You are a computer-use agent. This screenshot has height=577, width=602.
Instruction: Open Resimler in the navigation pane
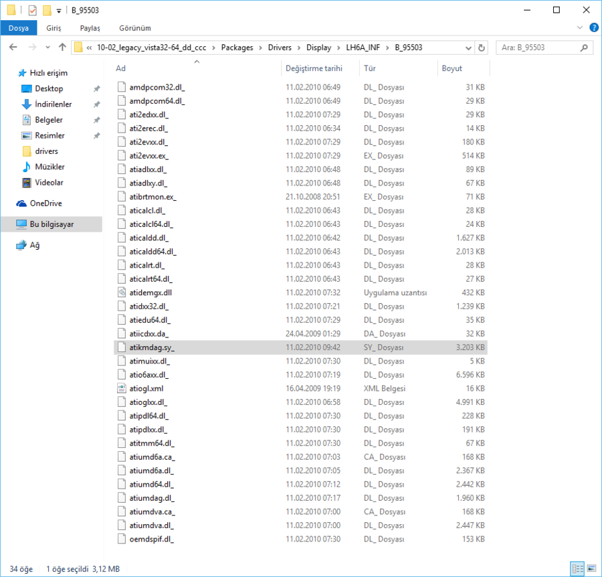49,136
